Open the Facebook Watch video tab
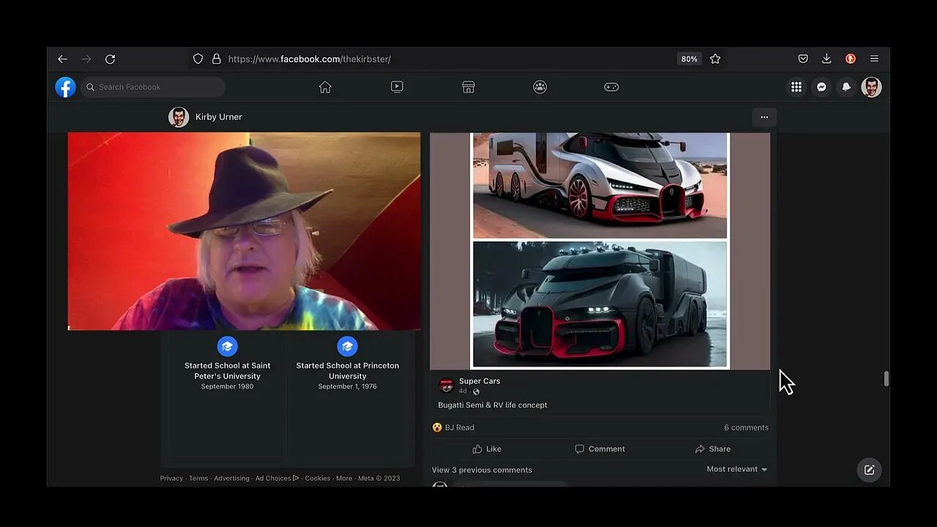Viewport: 937px width, 527px height. (x=397, y=87)
